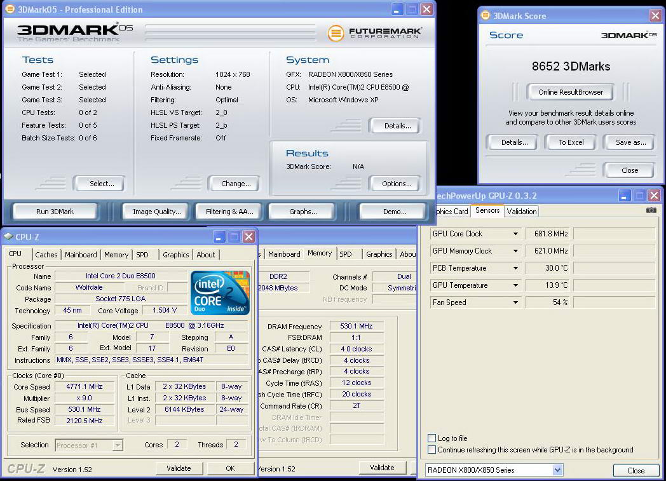Viewport: 666px width, 481px height.
Task: Switch to the Caches tab in CPU-Z
Action: [x=46, y=255]
